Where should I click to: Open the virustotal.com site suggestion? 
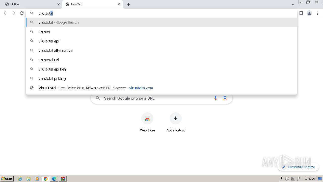coord(161,88)
